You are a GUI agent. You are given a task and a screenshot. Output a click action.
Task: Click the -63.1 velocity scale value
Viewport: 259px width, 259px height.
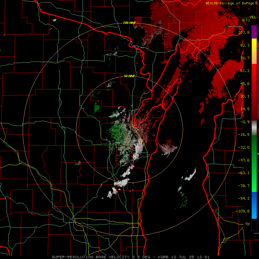244,173
